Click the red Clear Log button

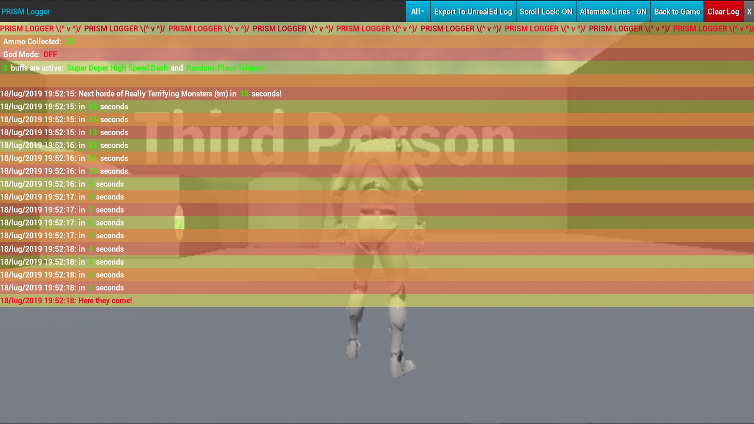coord(723,11)
